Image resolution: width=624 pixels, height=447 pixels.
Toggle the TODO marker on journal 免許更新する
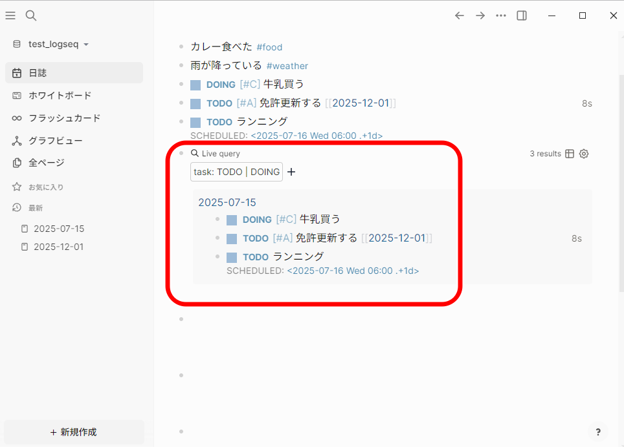point(219,103)
